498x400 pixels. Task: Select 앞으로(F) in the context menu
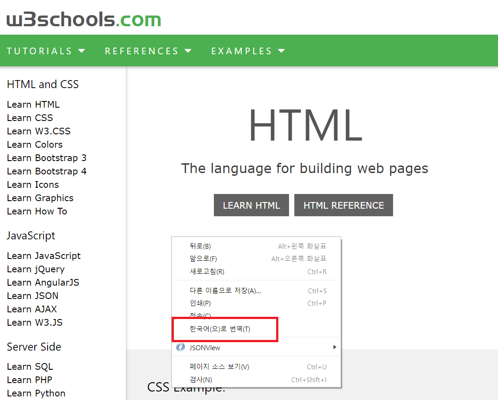pyautogui.click(x=256, y=259)
